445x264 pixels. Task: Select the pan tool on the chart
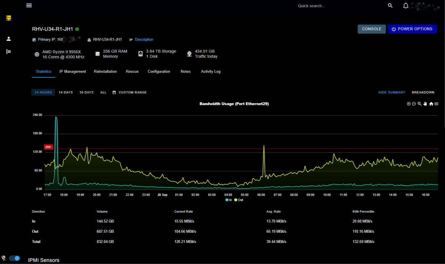(425, 104)
